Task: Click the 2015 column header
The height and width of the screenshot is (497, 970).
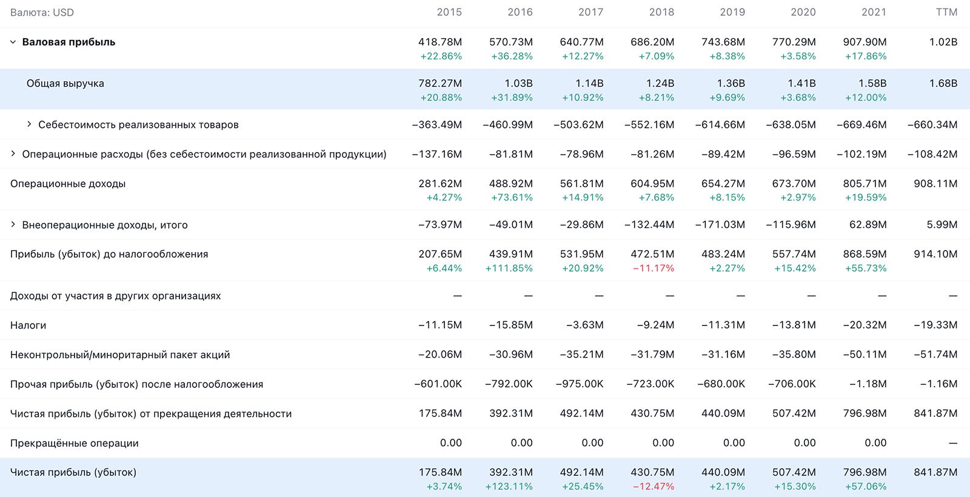Action: 449,12
